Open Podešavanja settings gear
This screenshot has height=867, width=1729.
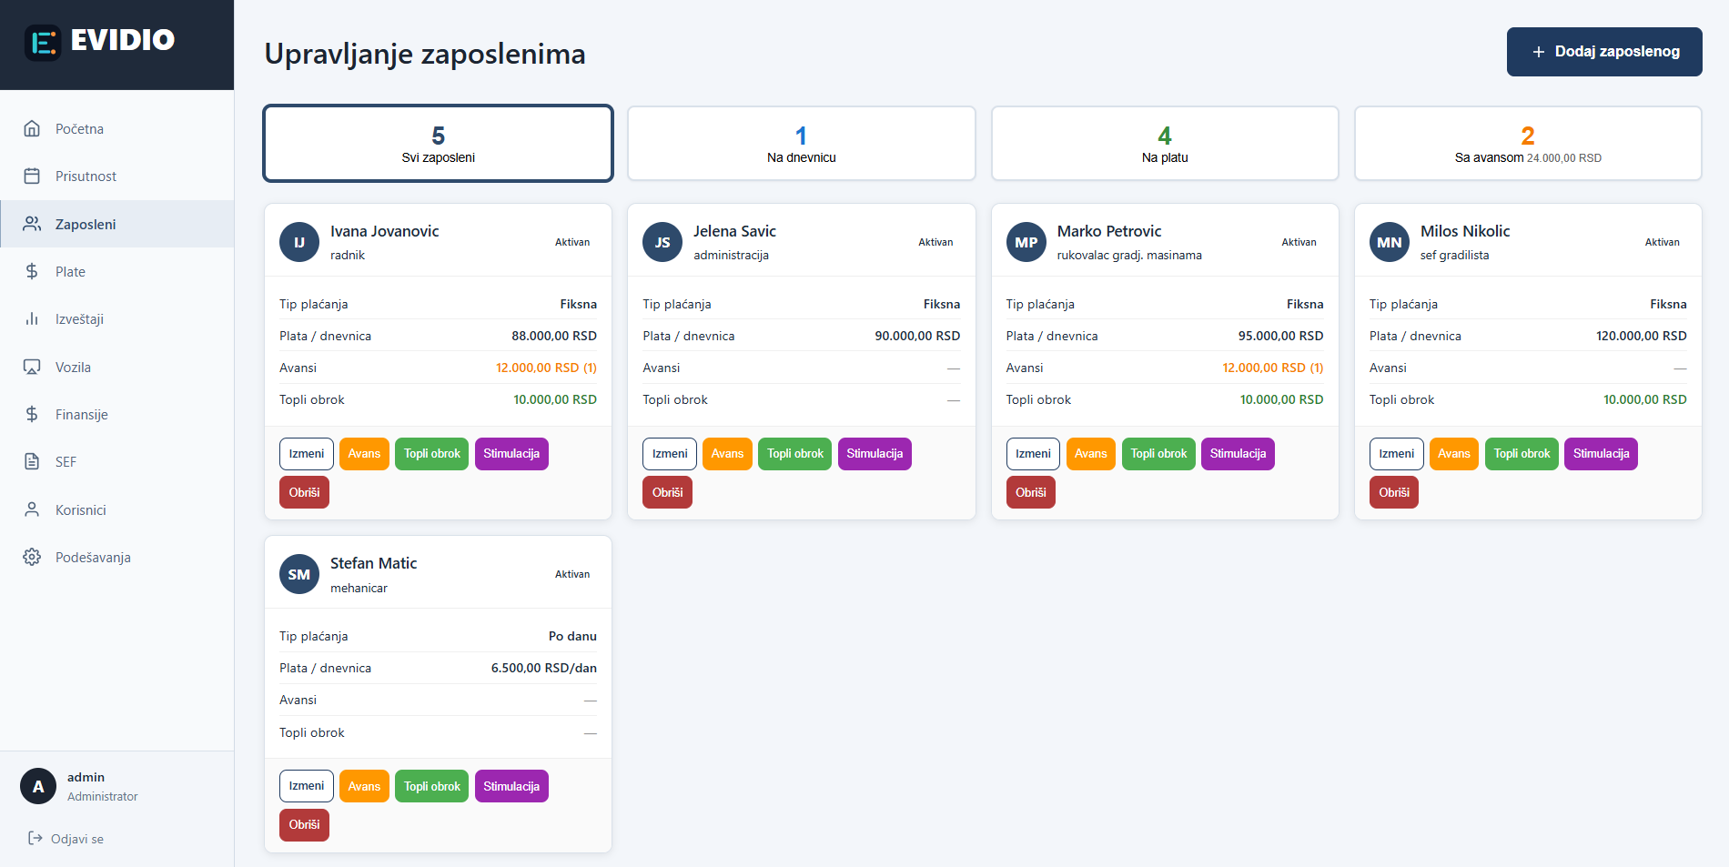[x=33, y=557]
